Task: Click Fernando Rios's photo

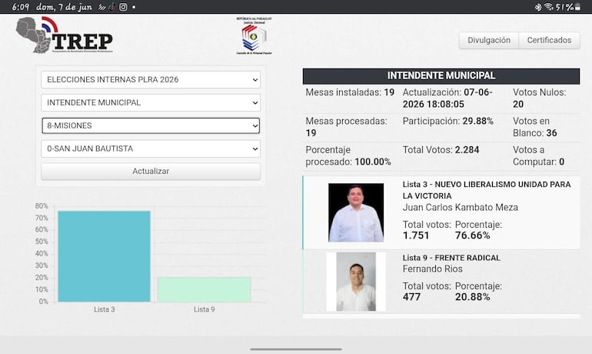Action: coord(356,282)
